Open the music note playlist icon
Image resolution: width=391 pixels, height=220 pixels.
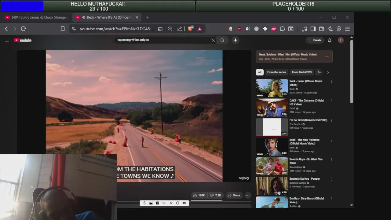305,29
